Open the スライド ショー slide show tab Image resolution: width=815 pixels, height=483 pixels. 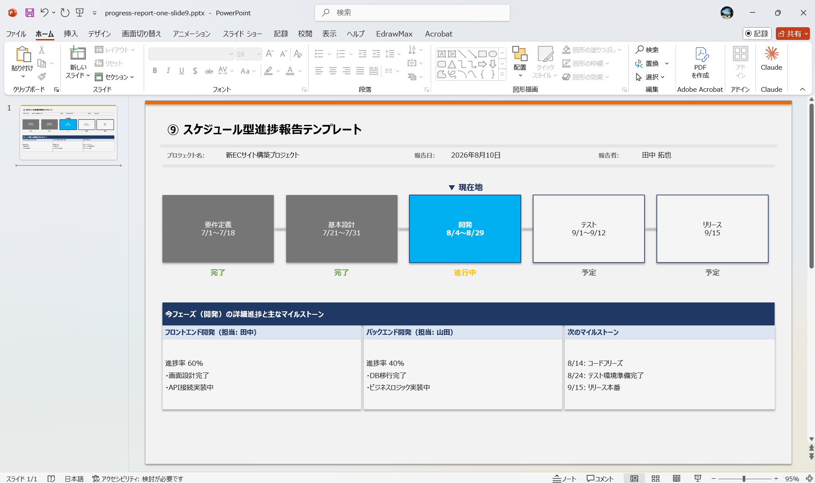[242, 34]
